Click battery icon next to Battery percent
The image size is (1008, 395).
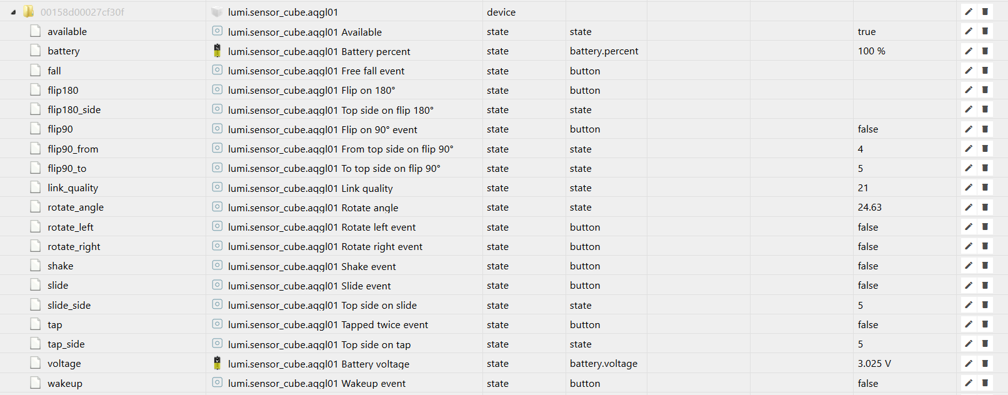(217, 51)
